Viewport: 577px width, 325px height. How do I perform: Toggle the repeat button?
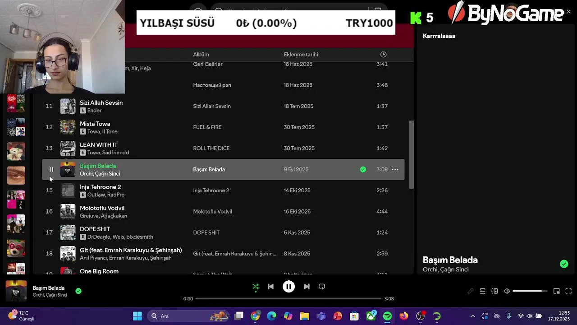coord(322,287)
